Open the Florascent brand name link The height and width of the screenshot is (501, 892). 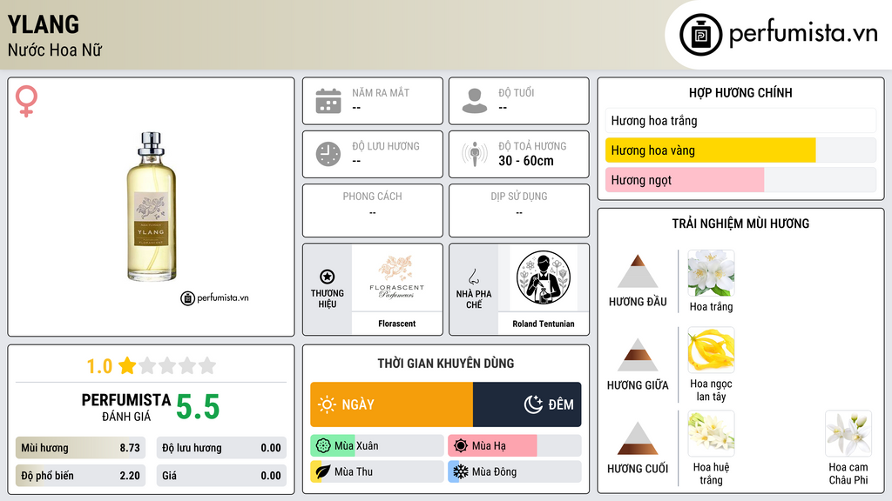[397, 324]
